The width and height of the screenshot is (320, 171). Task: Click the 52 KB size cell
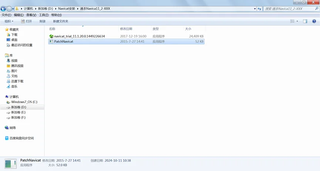pos(199,41)
